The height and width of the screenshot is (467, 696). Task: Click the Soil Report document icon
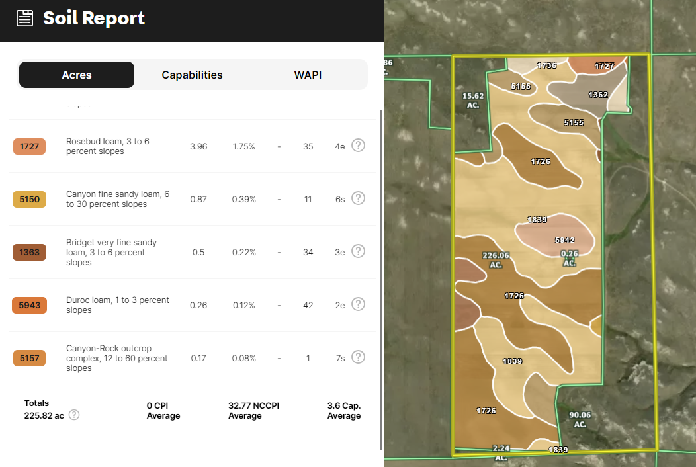[24, 18]
